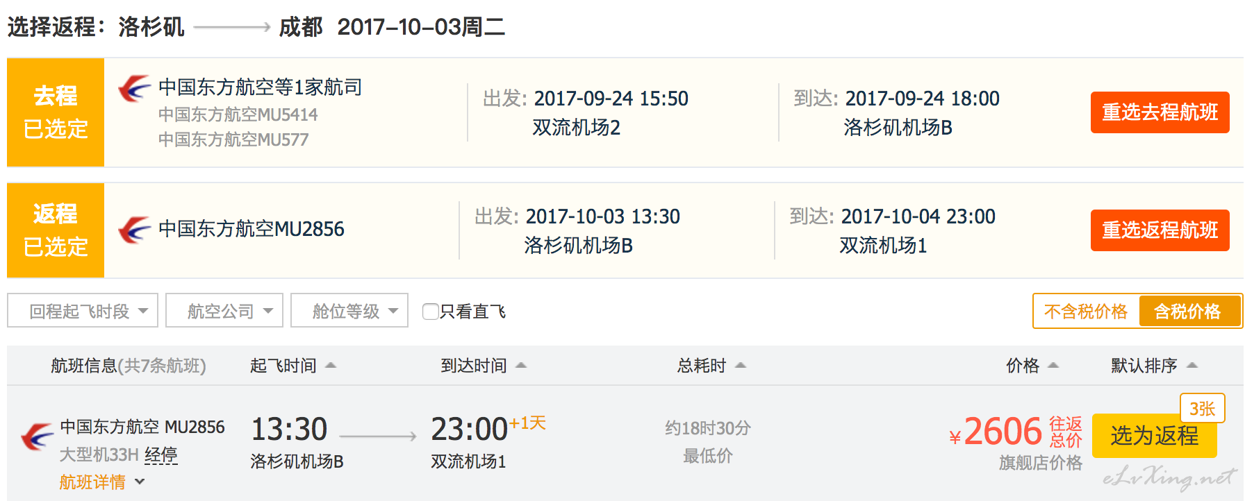Click the 3张 remaining tickets badge

click(x=1202, y=409)
